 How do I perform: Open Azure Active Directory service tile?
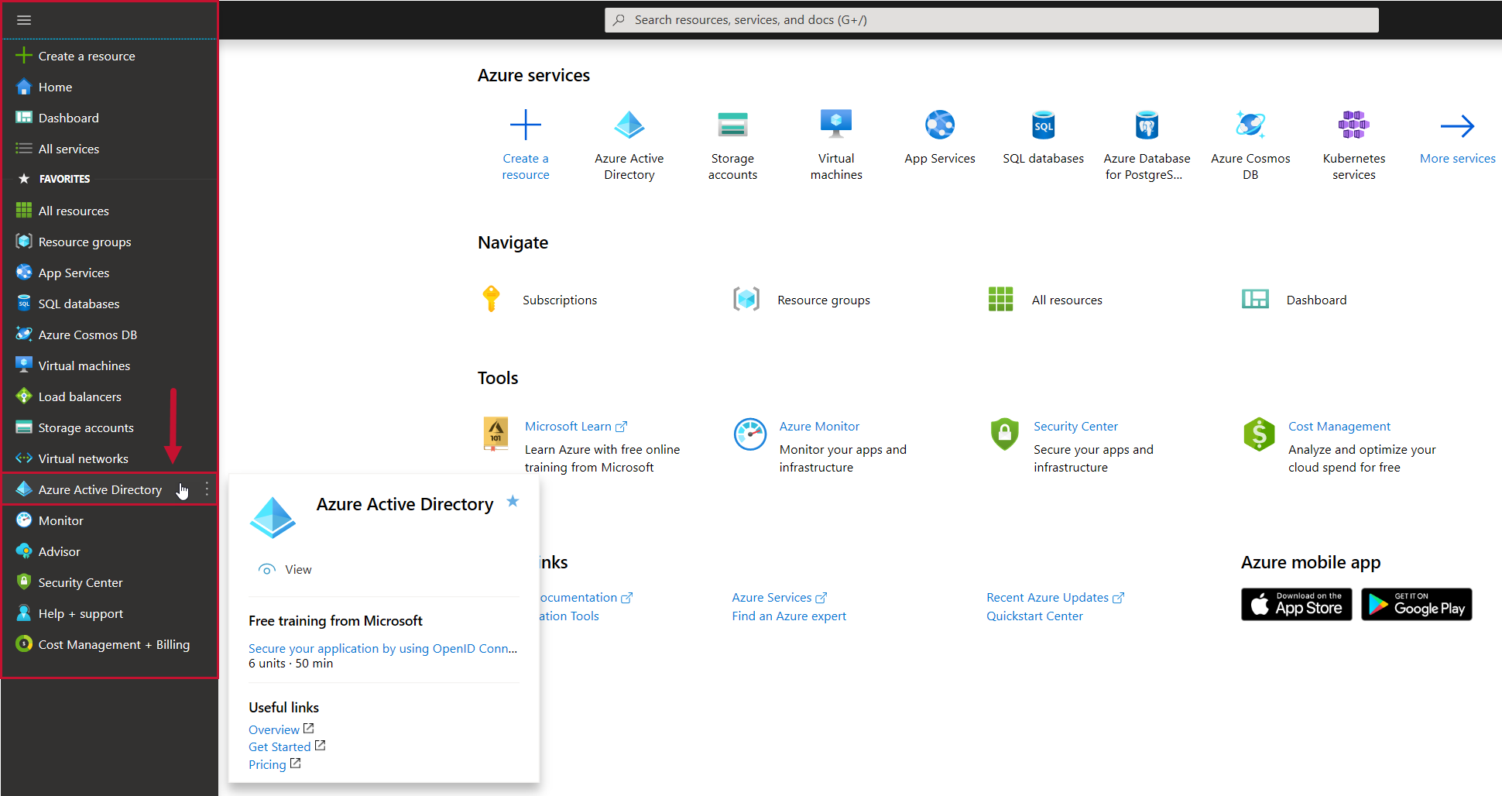click(x=629, y=145)
